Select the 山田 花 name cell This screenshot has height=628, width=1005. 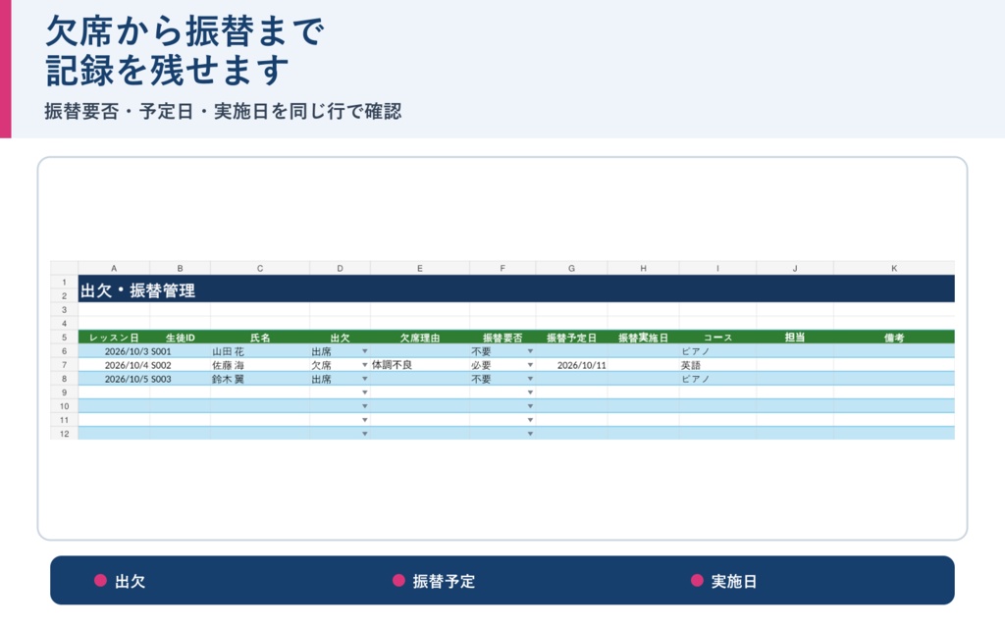click(x=259, y=351)
